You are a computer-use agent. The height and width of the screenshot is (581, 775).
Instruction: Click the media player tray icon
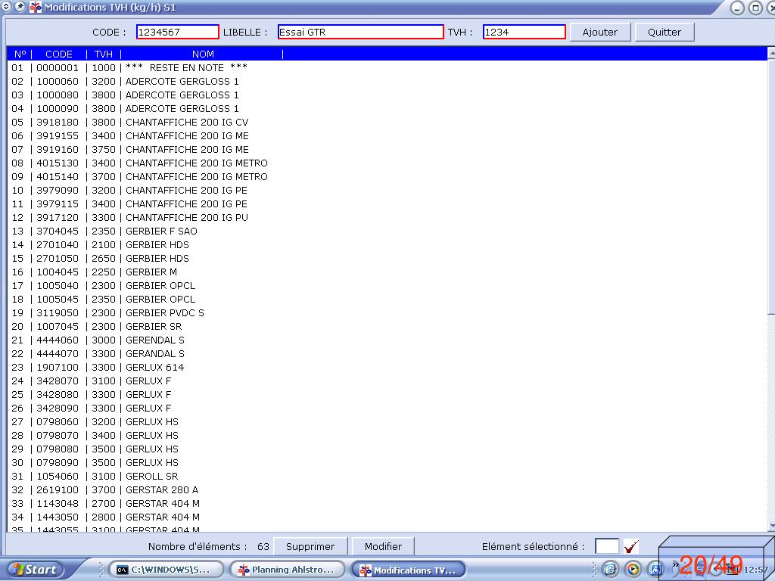coord(633,570)
